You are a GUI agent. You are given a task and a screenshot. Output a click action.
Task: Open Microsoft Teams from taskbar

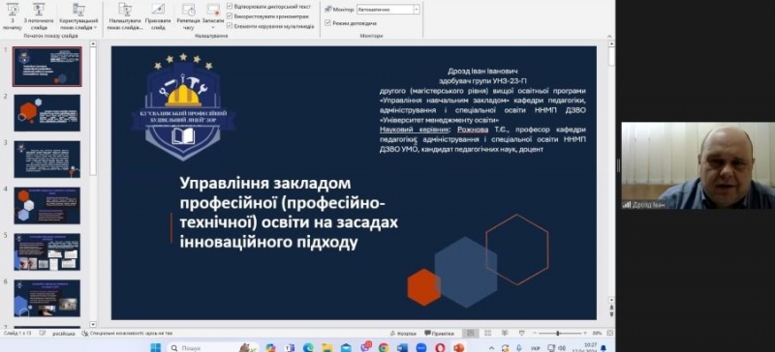pos(289,347)
